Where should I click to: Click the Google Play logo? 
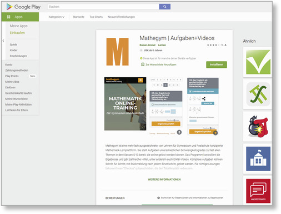23,7
